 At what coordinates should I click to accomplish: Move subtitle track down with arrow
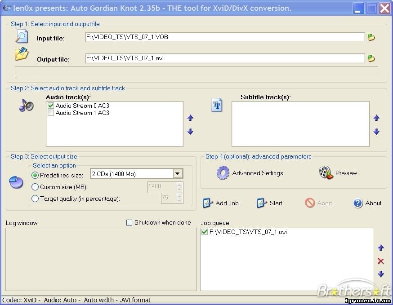coord(376,132)
